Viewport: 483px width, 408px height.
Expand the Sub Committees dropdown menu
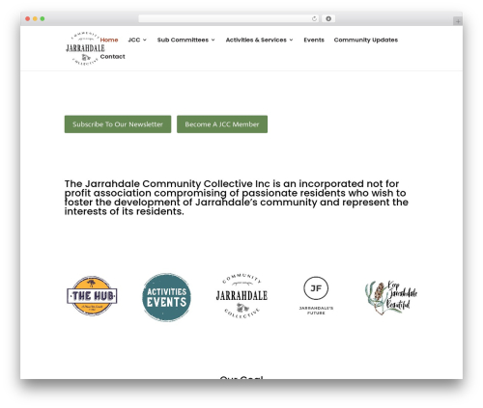pos(185,40)
